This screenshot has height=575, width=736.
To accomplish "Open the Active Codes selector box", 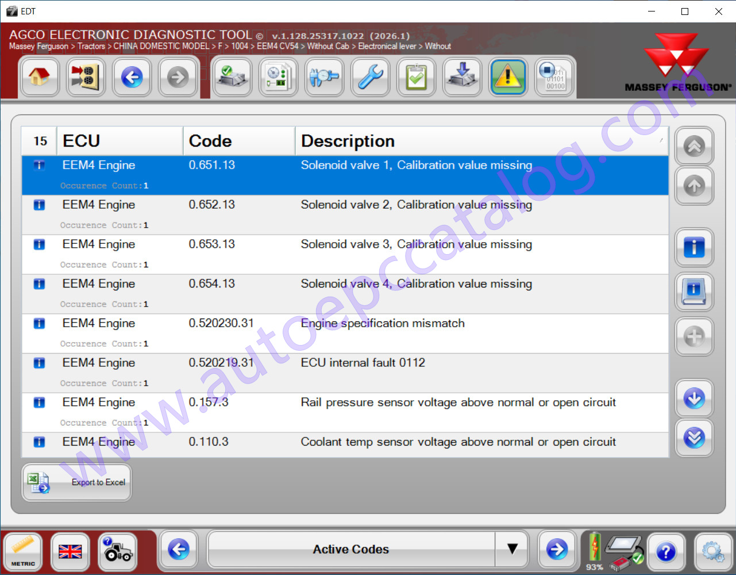I will pyautogui.click(x=351, y=550).
